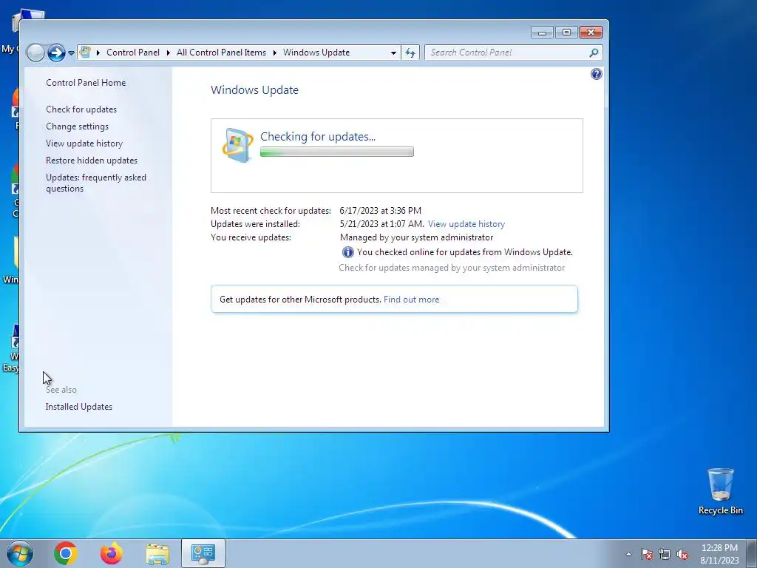Open network status tray icon
Viewport: 757px width, 568px height.
coord(665,554)
